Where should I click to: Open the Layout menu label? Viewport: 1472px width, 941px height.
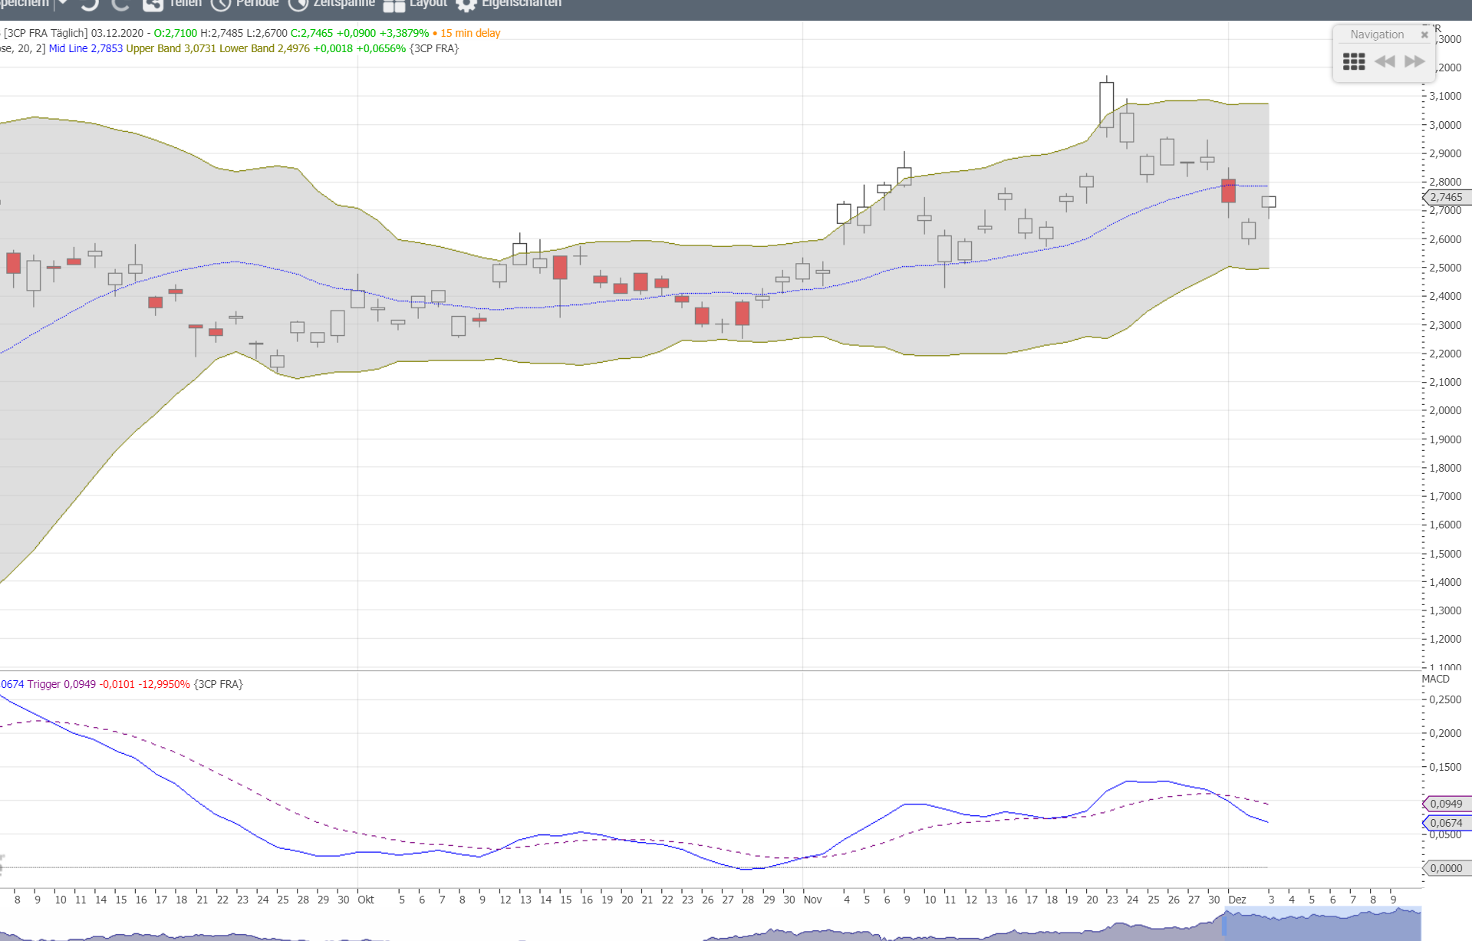coord(428,4)
